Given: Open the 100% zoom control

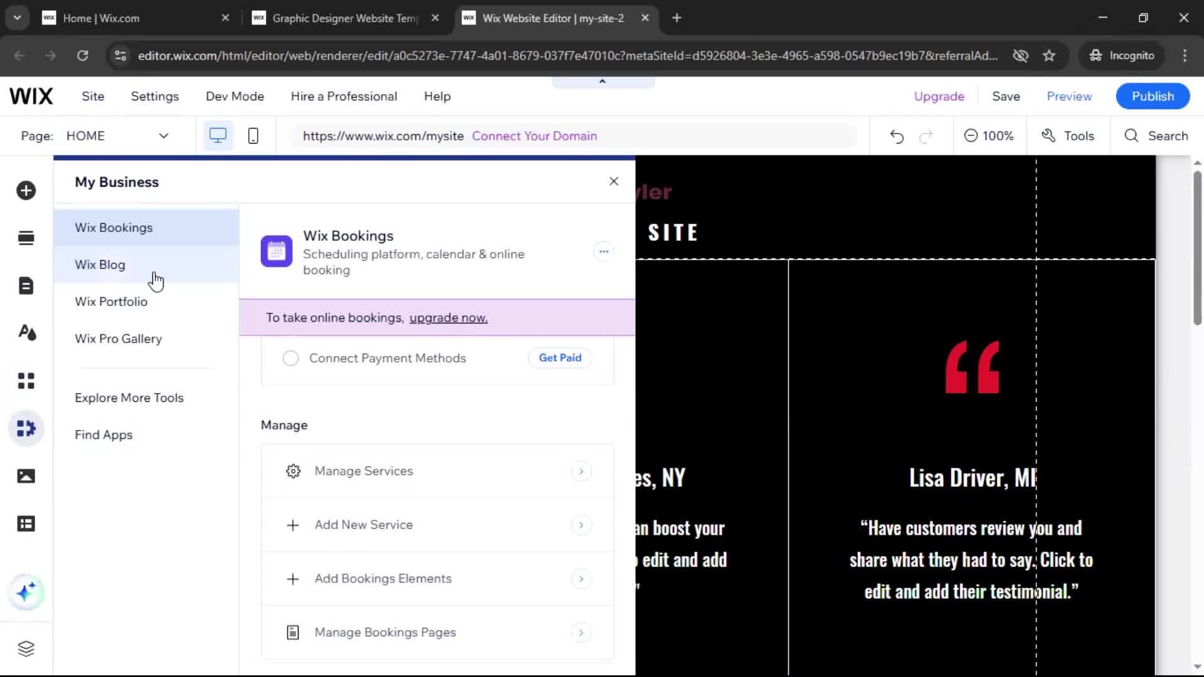Looking at the screenshot, I should [989, 136].
